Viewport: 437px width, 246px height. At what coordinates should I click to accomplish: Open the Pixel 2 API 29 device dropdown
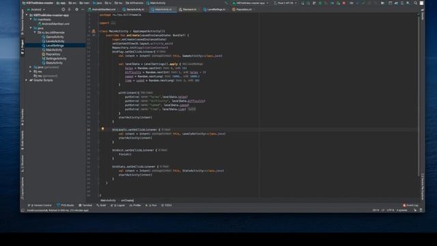[285, 3]
